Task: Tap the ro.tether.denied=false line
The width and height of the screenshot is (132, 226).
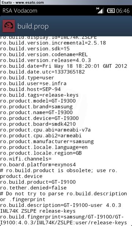Action: pos(33,188)
